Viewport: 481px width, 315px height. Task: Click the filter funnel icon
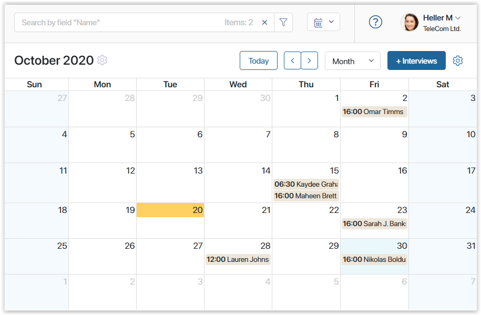click(x=283, y=22)
